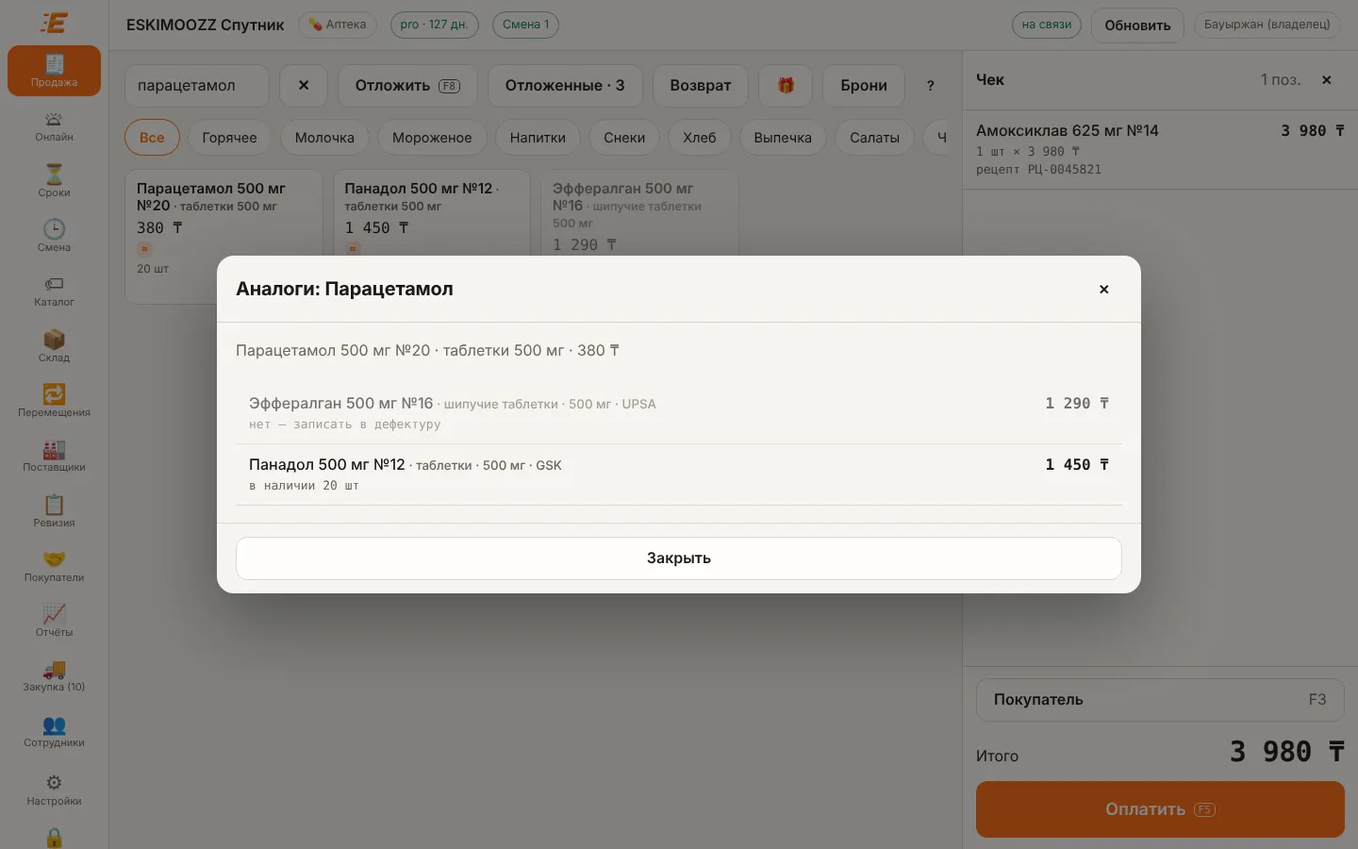
Task: Open Отложенные · 3 held receipts
Action: tap(565, 85)
